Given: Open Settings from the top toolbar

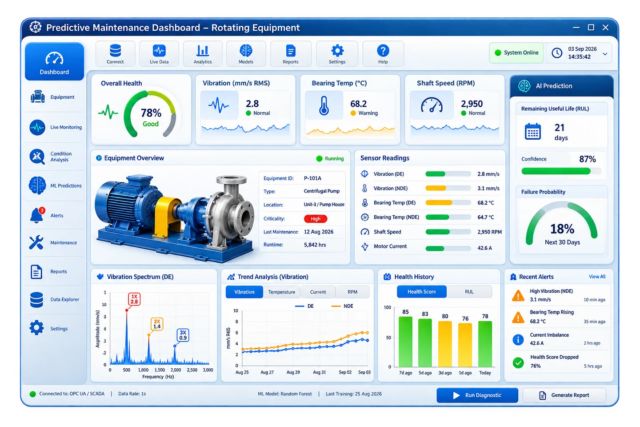Looking at the screenshot, I should (x=337, y=54).
